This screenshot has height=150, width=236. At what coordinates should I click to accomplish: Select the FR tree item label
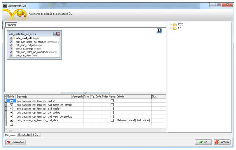point(180,28)
